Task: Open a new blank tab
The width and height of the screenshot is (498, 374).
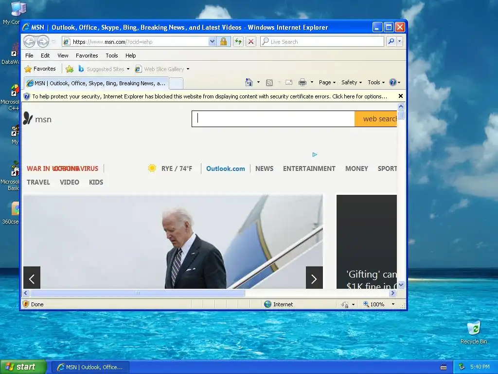Action: 176,84
